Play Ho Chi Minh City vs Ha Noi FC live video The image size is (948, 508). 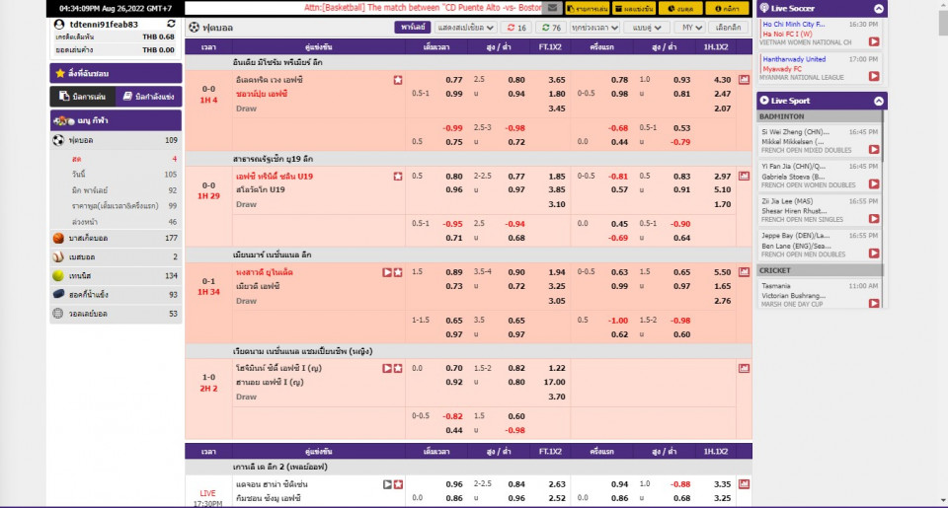tap(874, 41)
